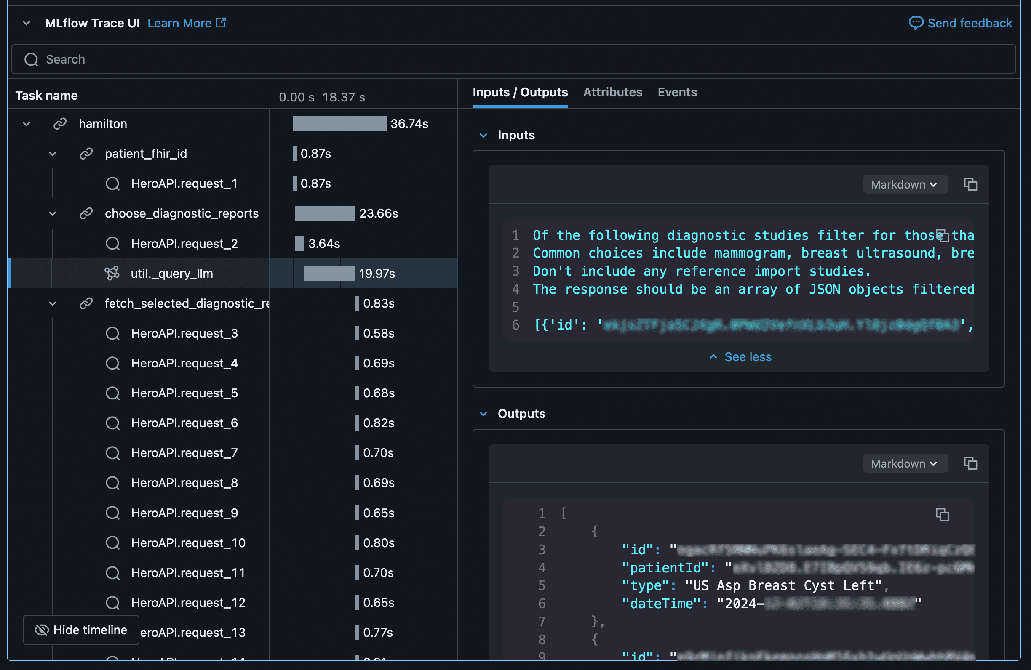This screenshot has width=1031, height=670.
Task: Click the hamilton 36.74s timeline bar
Action: pyautogui.click(x=339, y=124)
